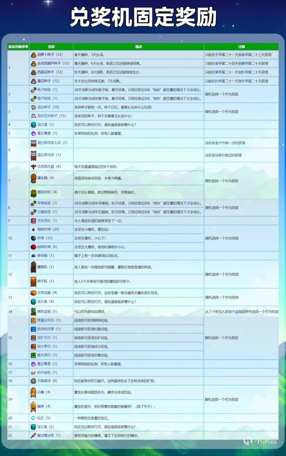Click the text 冬天生长的特殊瓜类，7天成熟。
Viewport: 286px width, 456px height.
98,81
